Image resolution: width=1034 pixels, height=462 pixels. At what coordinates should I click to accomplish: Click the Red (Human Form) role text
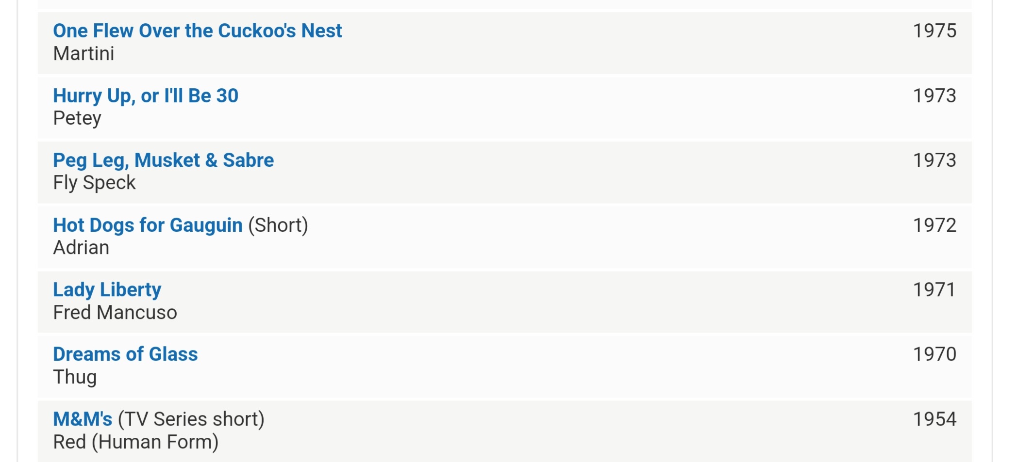click(135, 442)
